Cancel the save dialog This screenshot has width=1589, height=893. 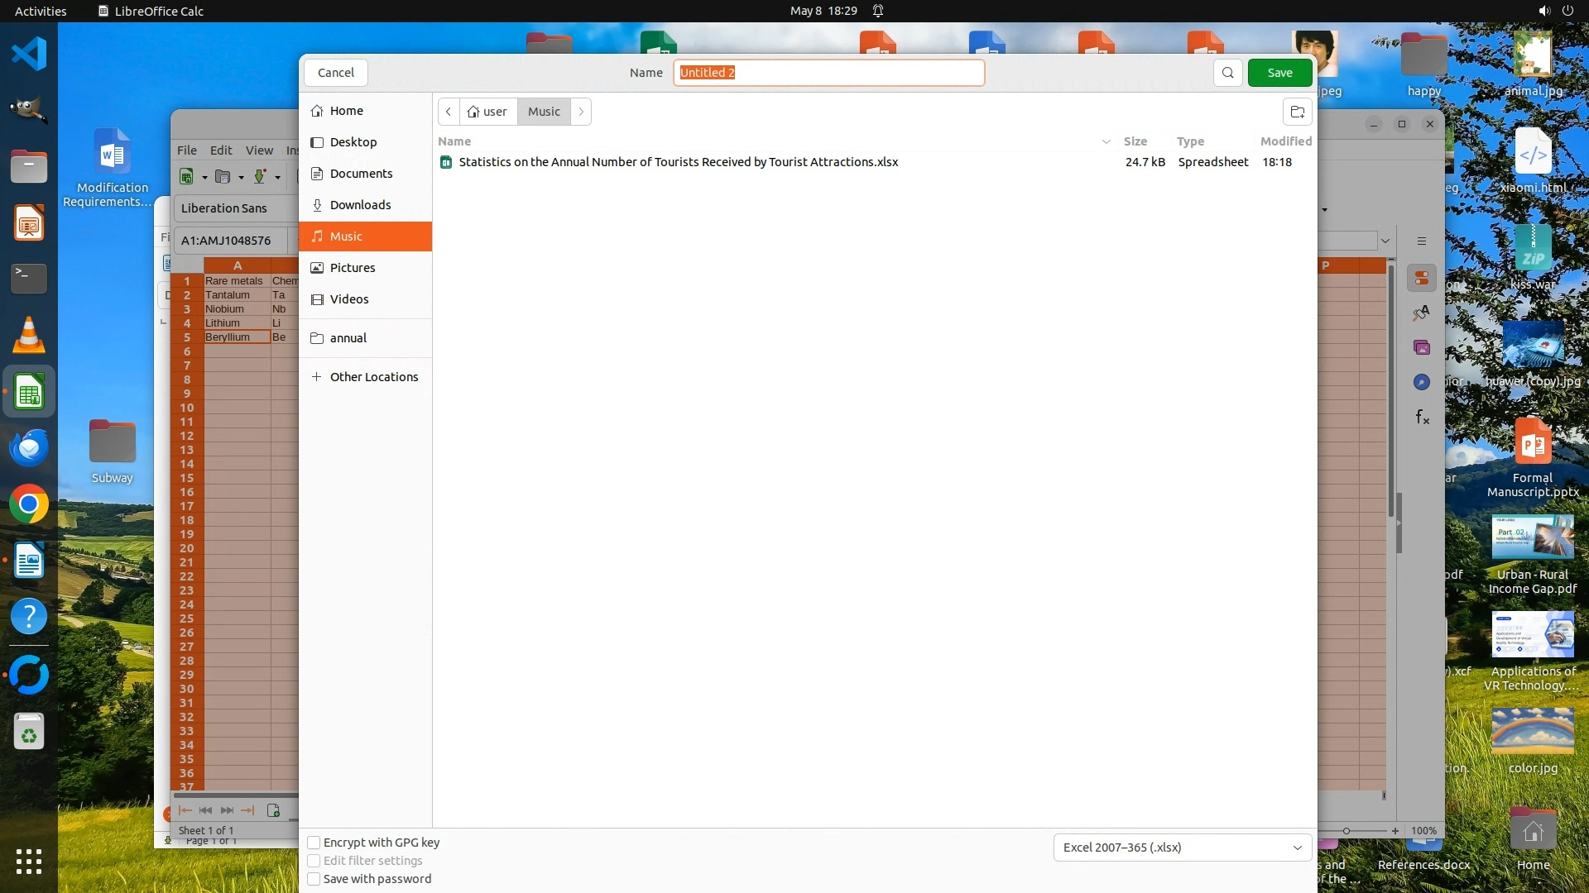(x=336, y=73)
